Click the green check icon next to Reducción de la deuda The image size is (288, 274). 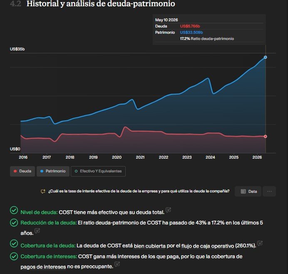coord(14,222)
